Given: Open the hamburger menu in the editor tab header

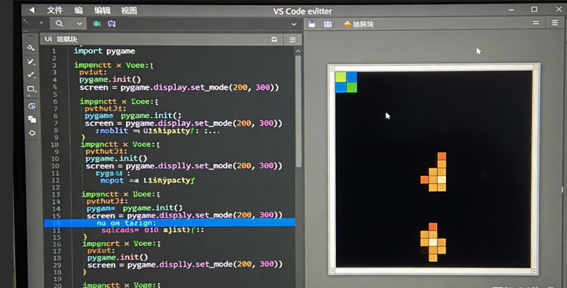Looking at the screenshot, I should click(x=292, y=40).
